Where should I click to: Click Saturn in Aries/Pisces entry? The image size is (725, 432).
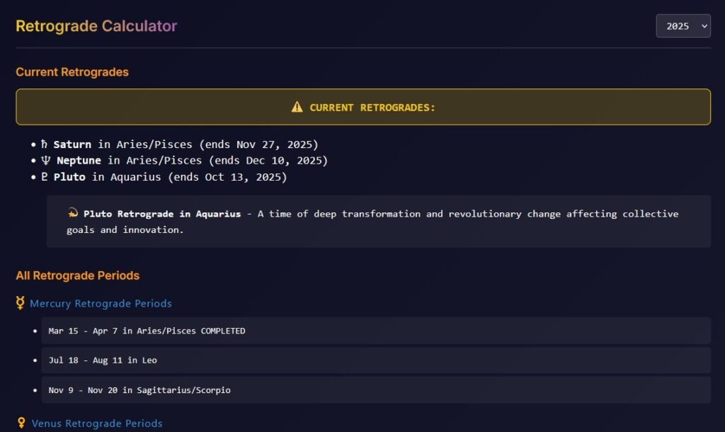tap(185, 144)
